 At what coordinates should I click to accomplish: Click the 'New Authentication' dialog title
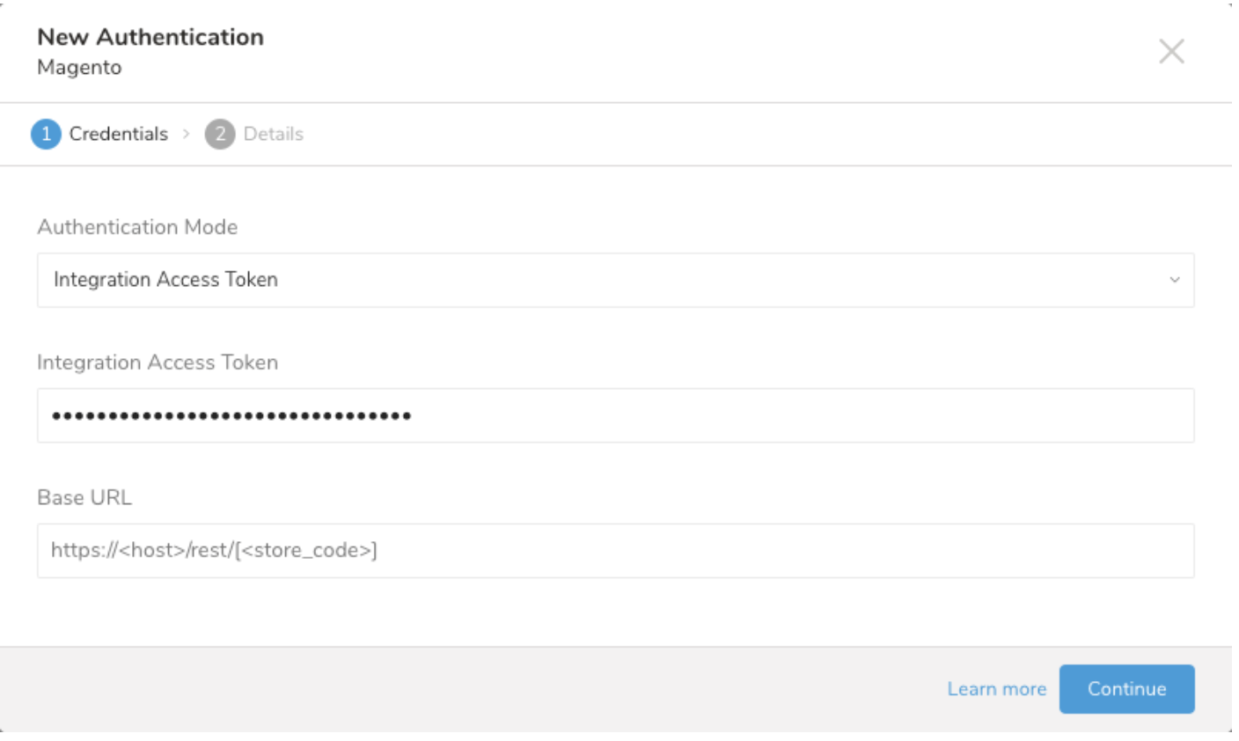pos(150,37)
